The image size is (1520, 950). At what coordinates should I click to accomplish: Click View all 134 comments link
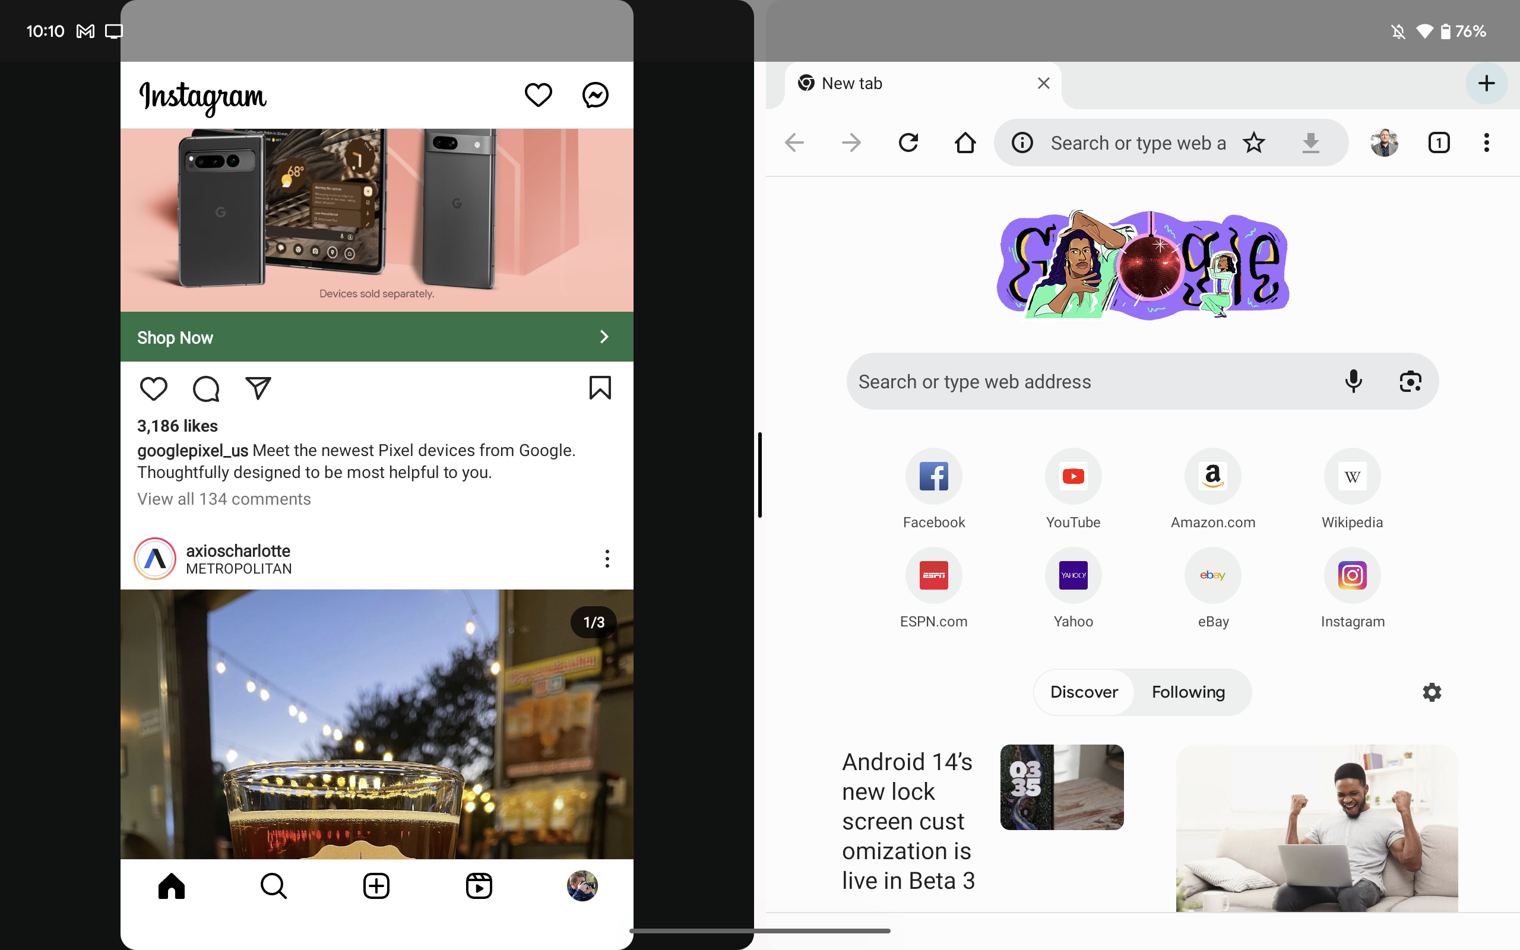tap(223, 498)
